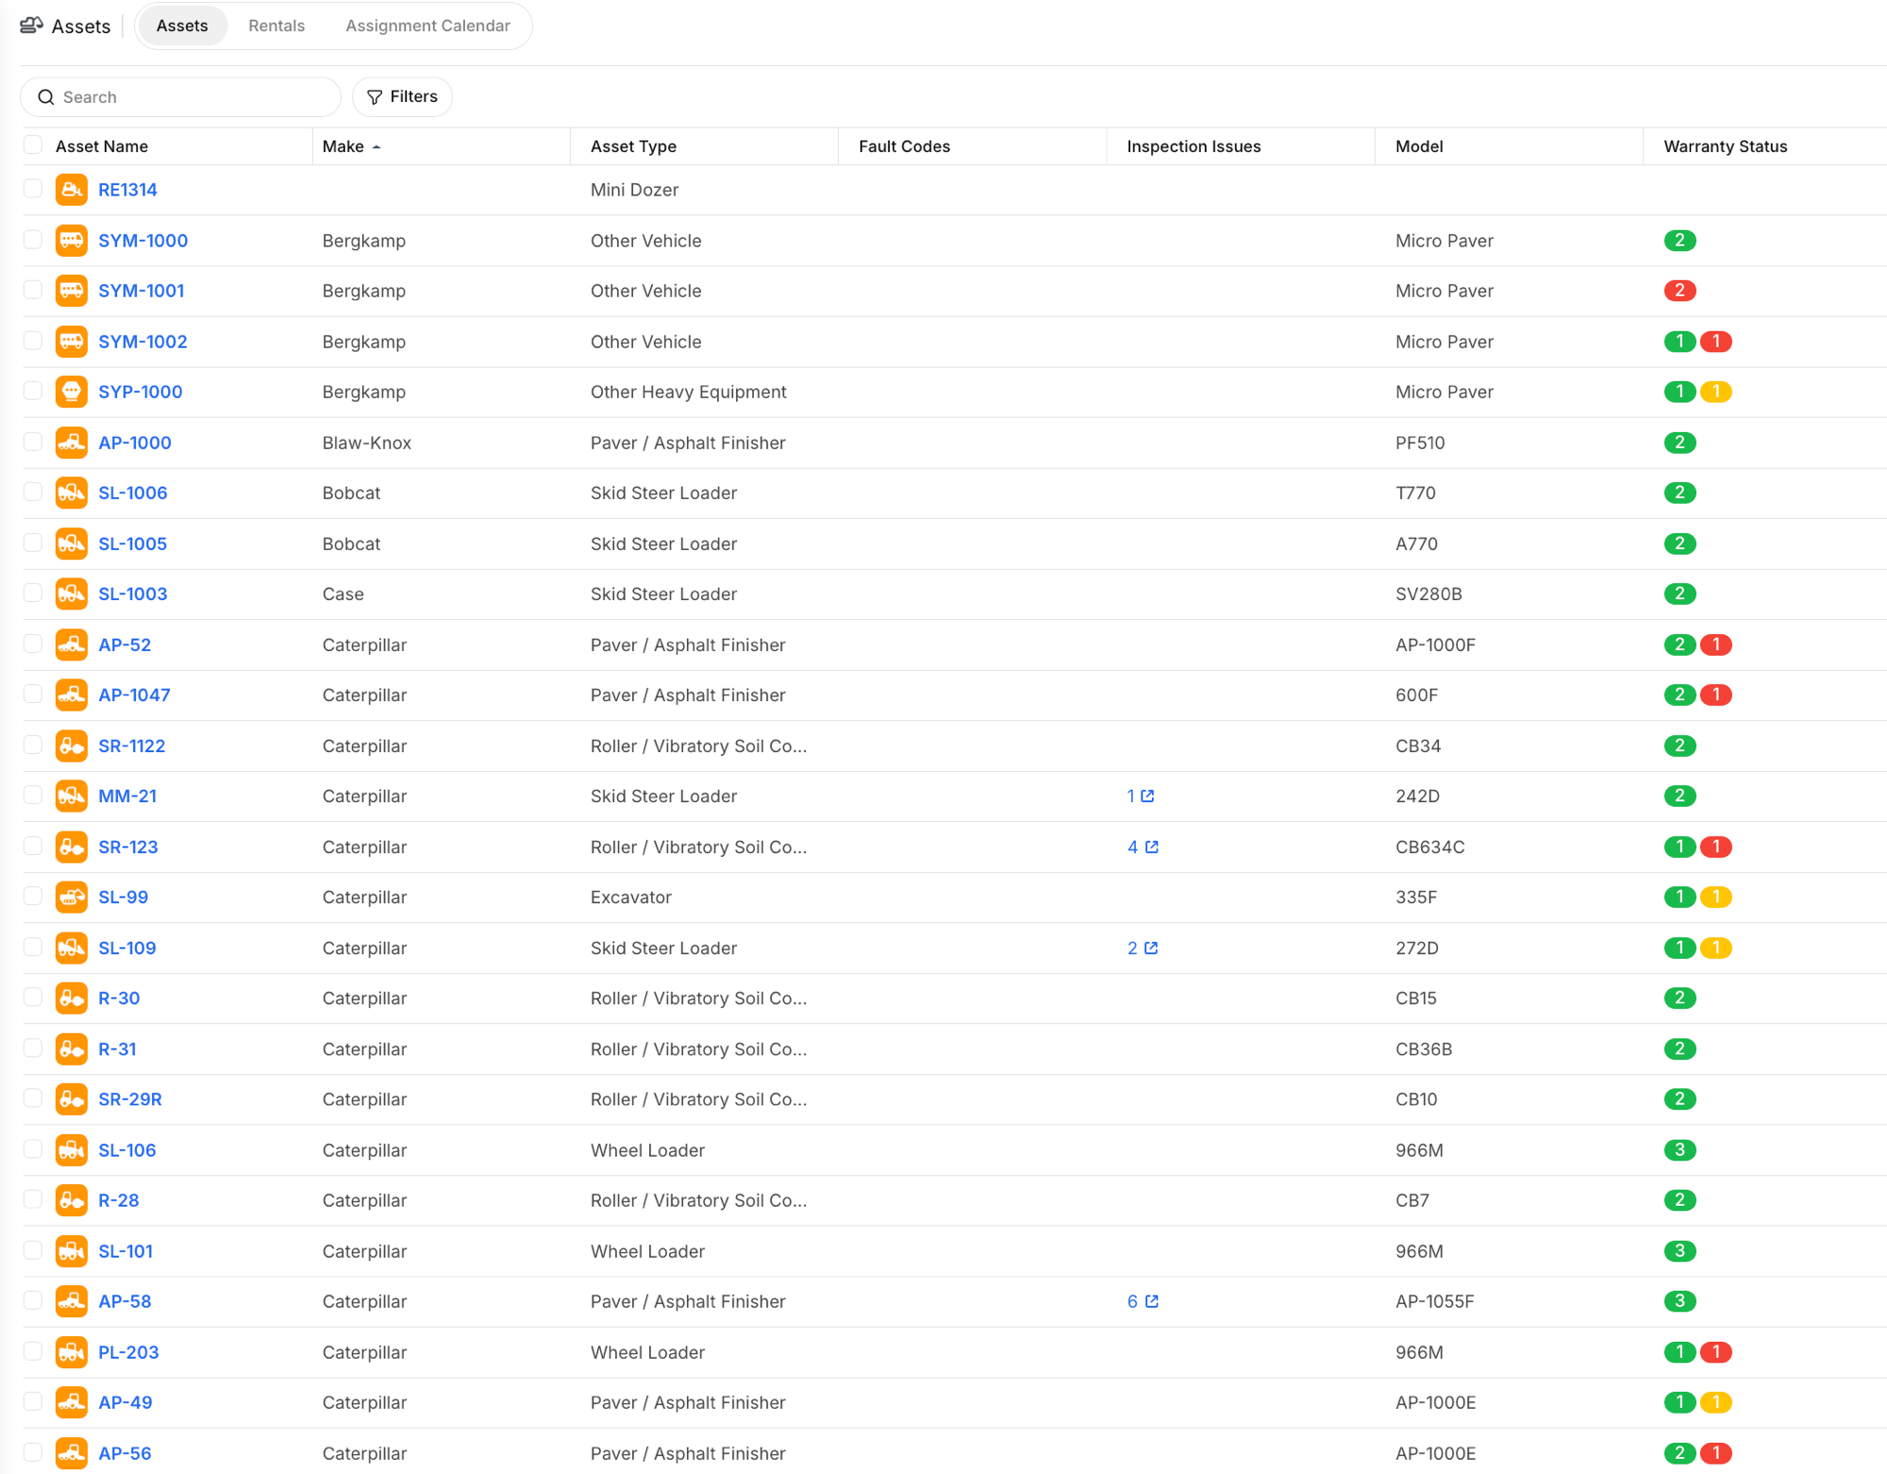Sort by the Warranty Status column header
Viewport: 1887px width, 1474px height.
pos(1725,146)
